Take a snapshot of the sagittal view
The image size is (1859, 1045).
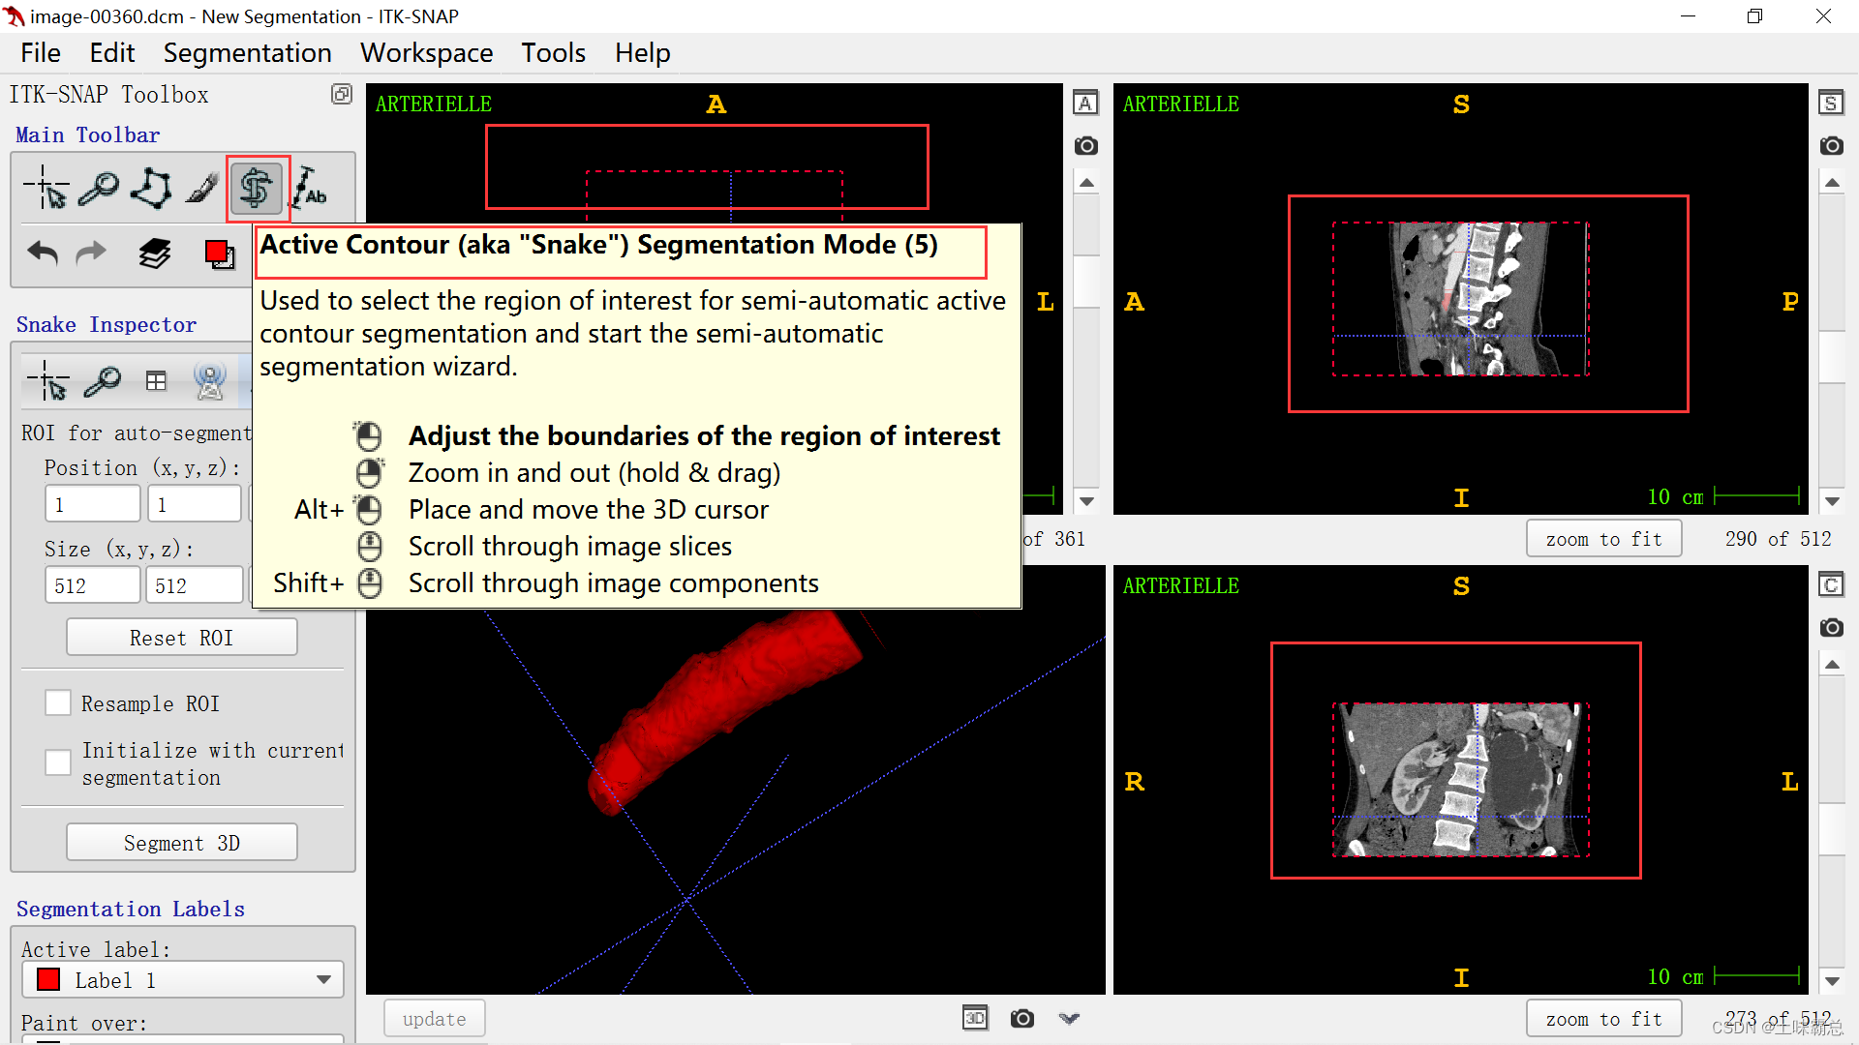coord(1831,146)
